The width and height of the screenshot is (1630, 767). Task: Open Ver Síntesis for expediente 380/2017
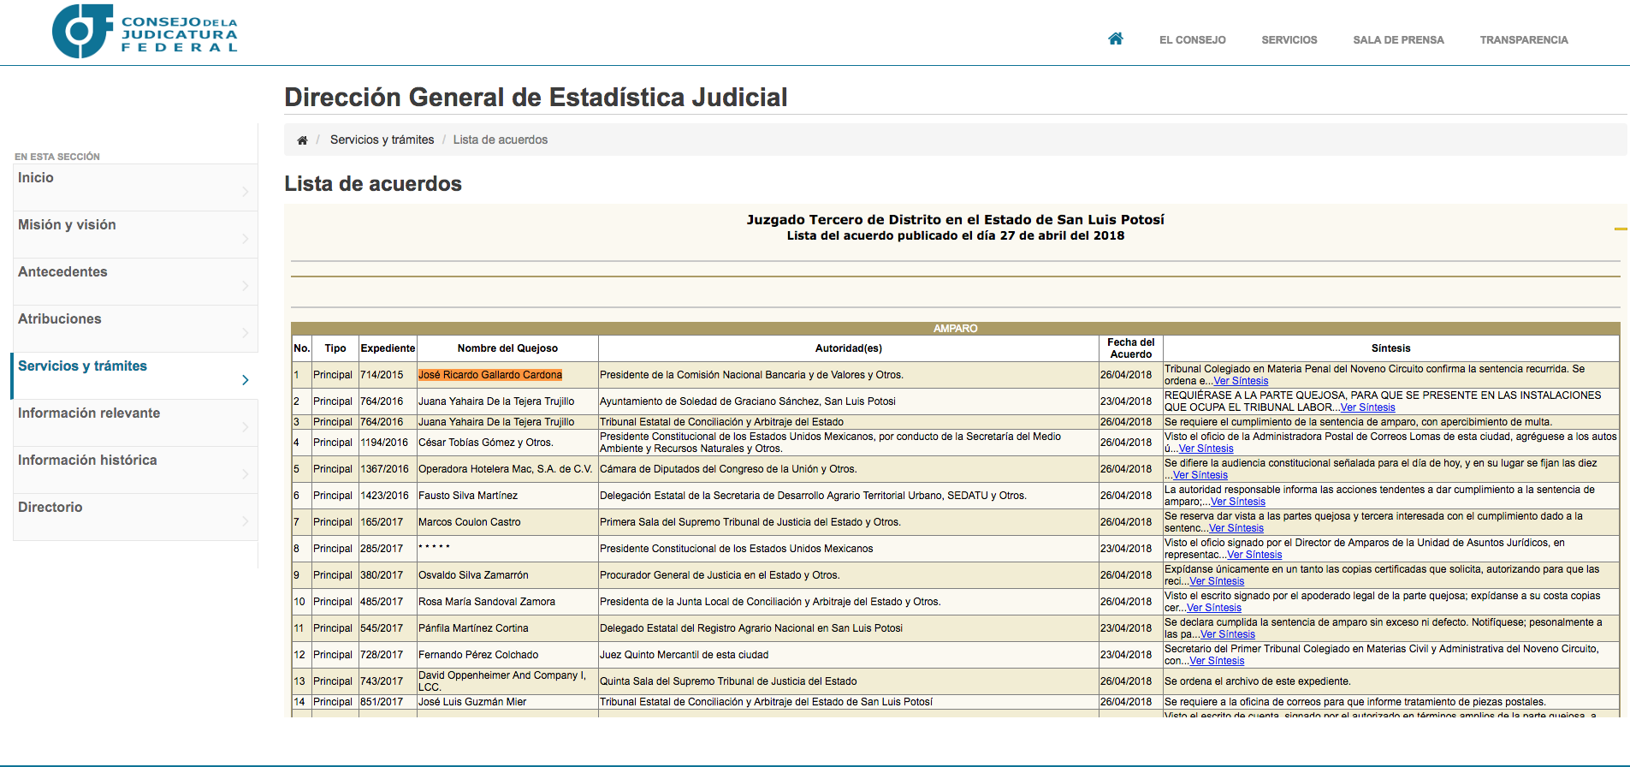[1217, 582]
